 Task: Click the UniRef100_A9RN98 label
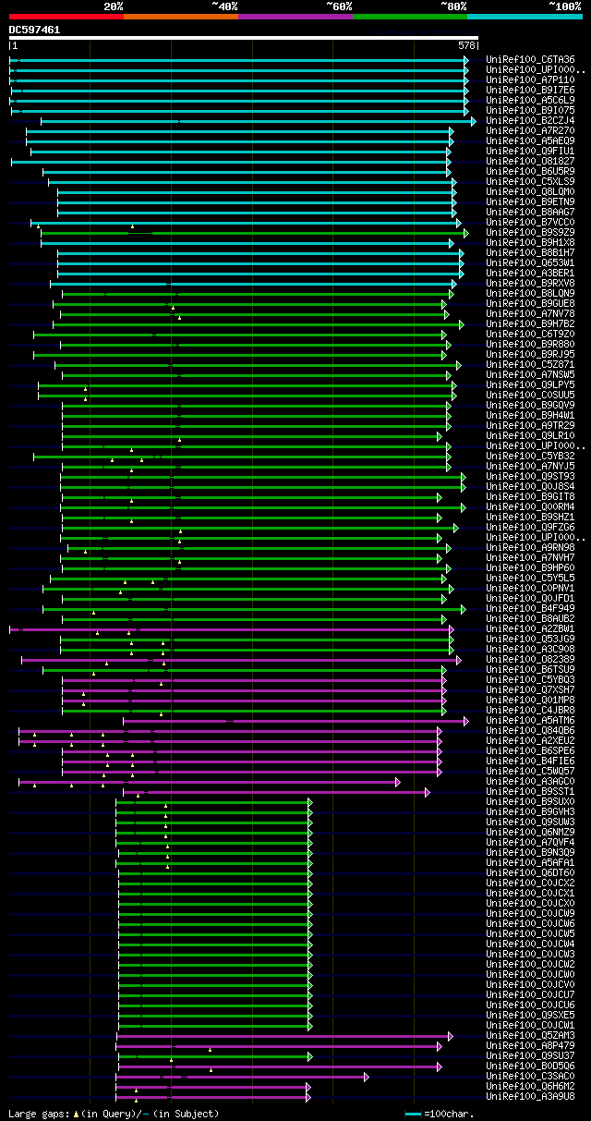click(530, 547)
